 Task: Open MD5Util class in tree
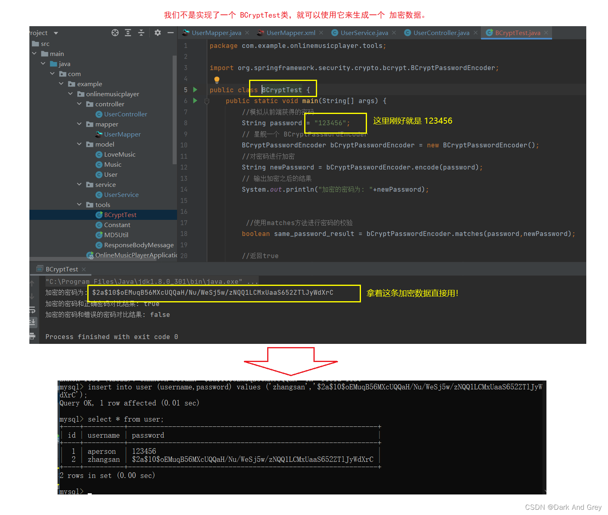(116, 235)
